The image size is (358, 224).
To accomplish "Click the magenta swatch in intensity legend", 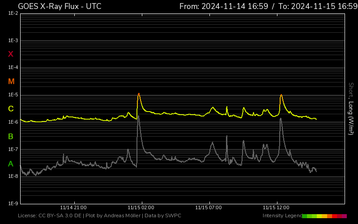I will pos(345,216).
